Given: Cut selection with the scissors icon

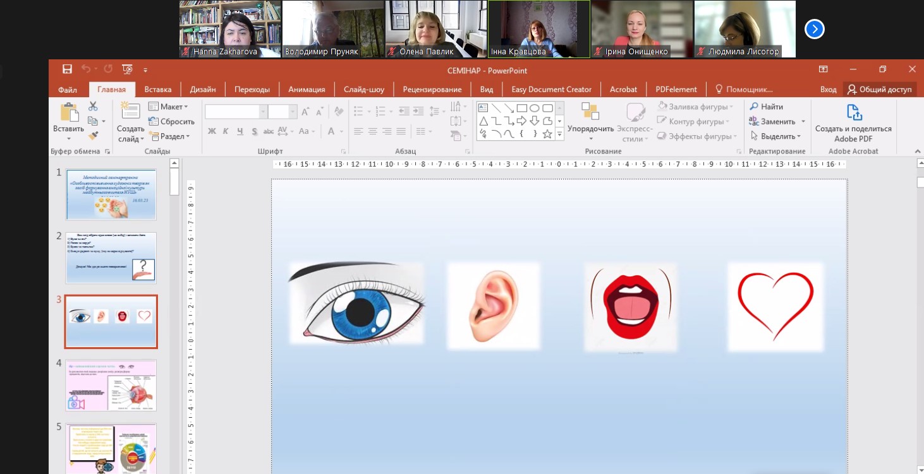Looking at the screenshot, I should point(93,107).
